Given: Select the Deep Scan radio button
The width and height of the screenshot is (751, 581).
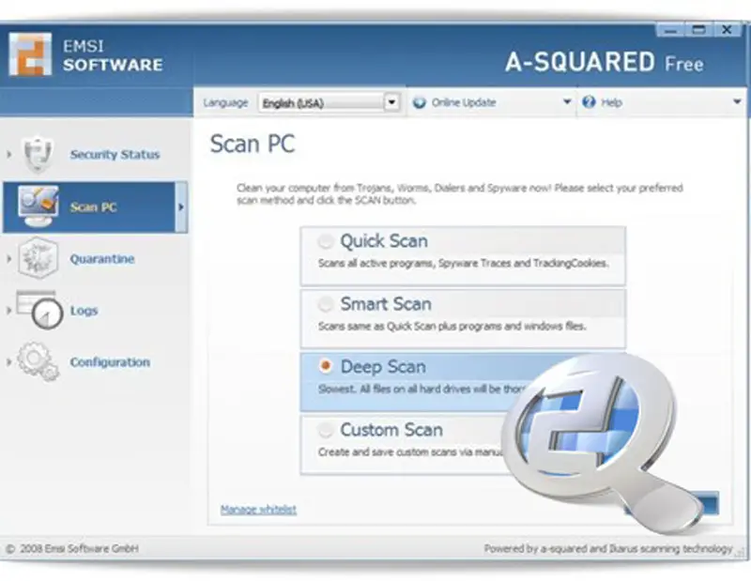Looking at the screenshot, I should pos(326,366).
